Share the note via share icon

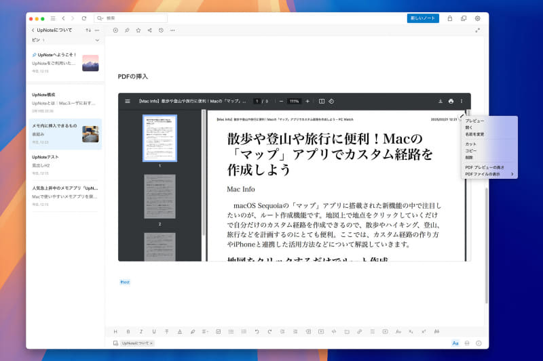[149, 30]
